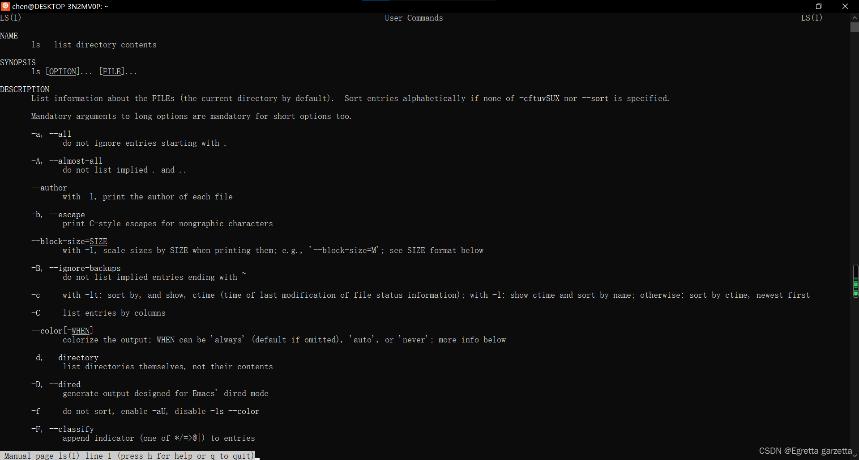Viewport: 859px width, 460px height.
Task: Click 'list directories themselves' description
Action: [x=167, y=367]
